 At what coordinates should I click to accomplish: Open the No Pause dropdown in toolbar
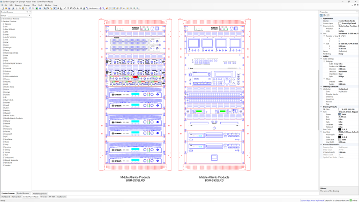pos(98,8)
